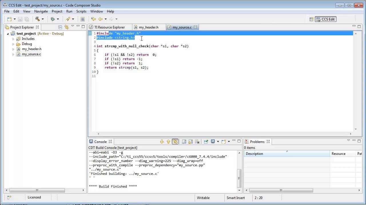Screen dimensions: 366x205
Task: Open the File menu
Action: (x=7, y=11)
